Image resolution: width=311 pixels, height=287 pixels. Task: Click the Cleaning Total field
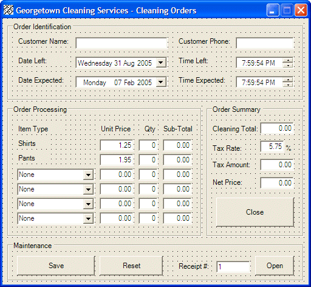click(277, 128)
